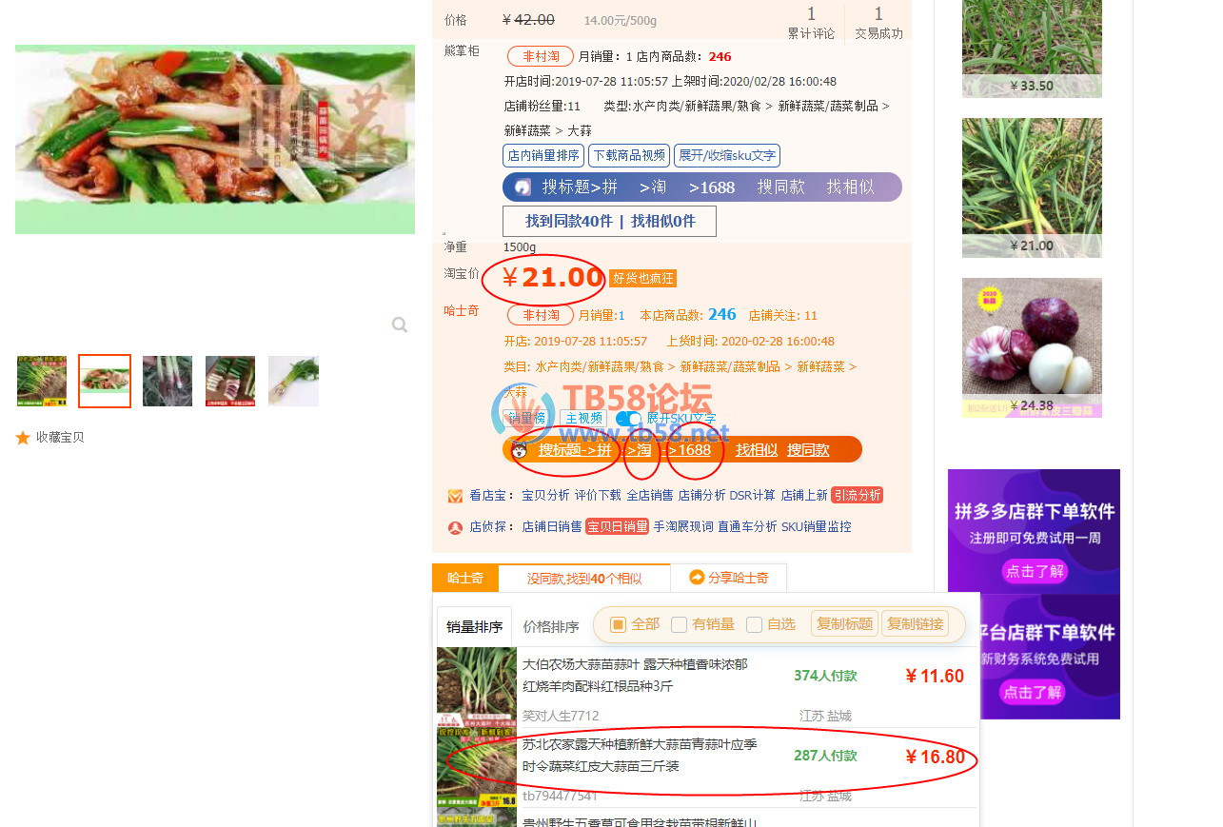Check the 自选 checkbox
The height and width of the screenshot is (827, 1223).
click(754, 624)
